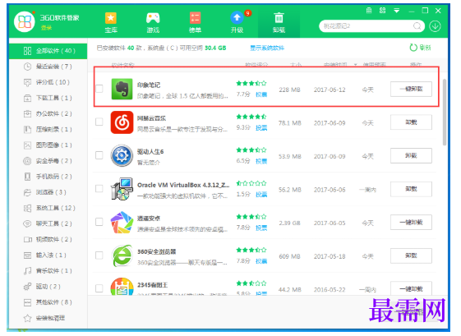Select 全部软件 (40) tab in sidebar
This screenshot has height=336, width=461.
48,51
